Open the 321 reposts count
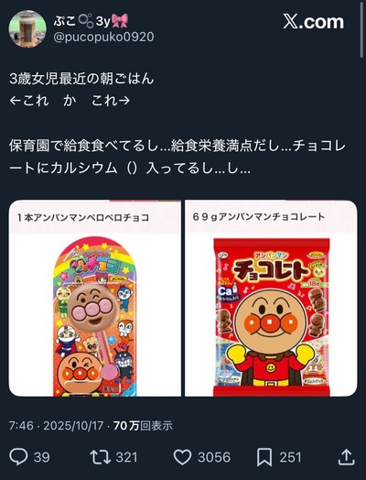This screenshot has width=366, height=480. tap(126, 458)
